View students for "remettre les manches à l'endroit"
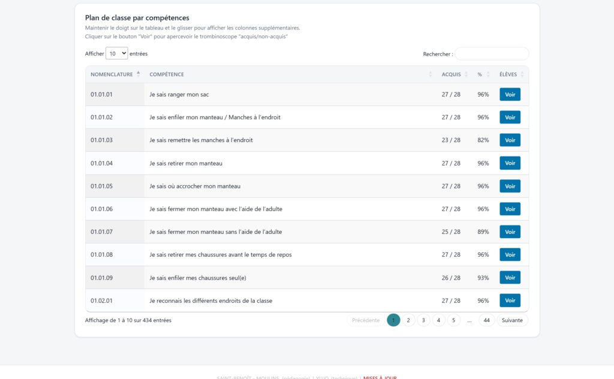Viewport: 614px width, 379px height. [510, 140]
